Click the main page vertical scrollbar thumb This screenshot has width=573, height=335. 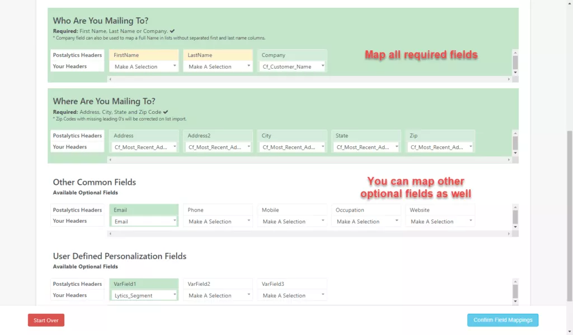tap(569, 216)
